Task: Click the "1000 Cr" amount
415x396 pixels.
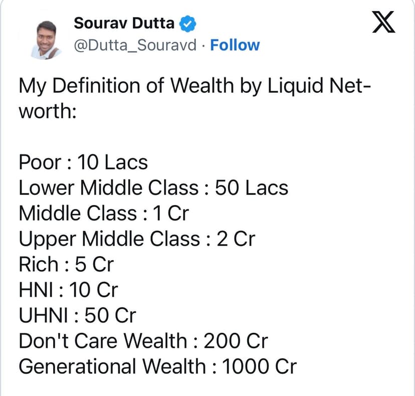Action: point(259,367)
